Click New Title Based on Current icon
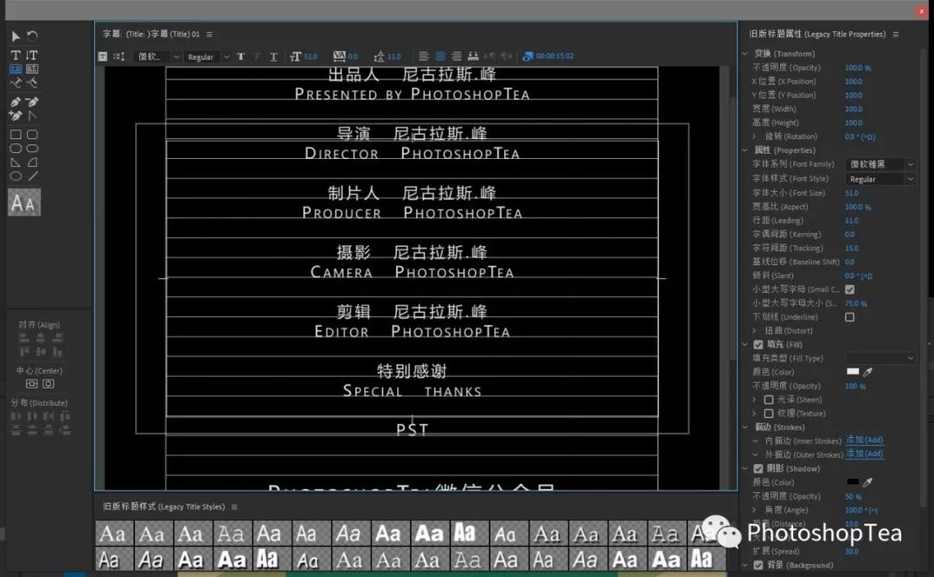 pos(102,56)
